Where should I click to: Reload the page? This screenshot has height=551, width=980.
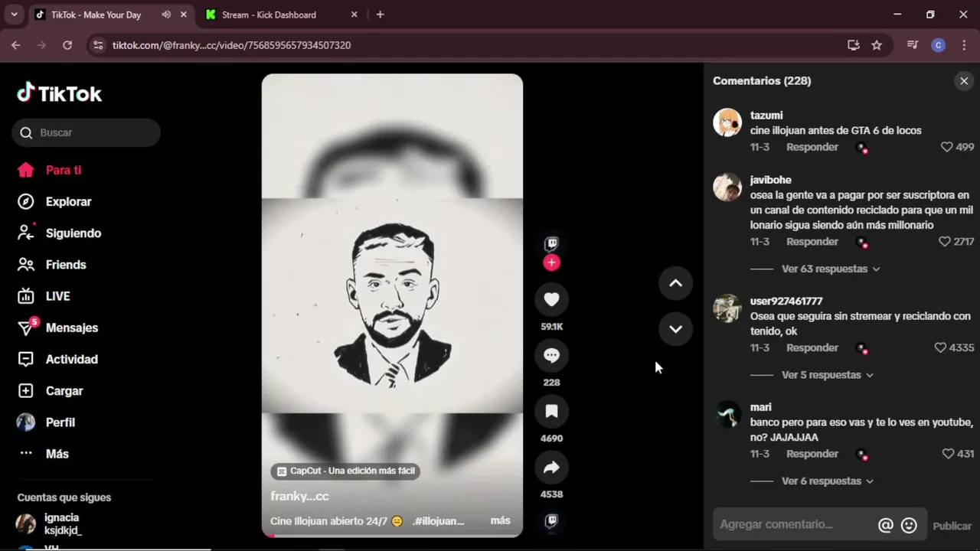tap(67, 45)
